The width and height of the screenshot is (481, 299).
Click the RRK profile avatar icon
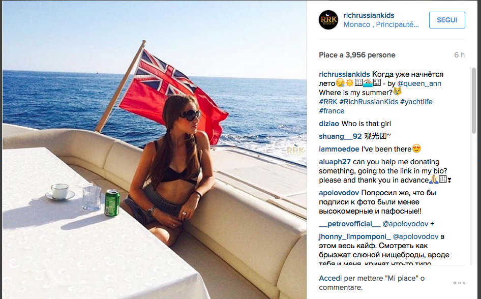328,20
